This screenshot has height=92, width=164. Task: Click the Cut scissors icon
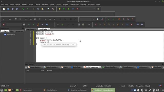[x=34, y=9]
